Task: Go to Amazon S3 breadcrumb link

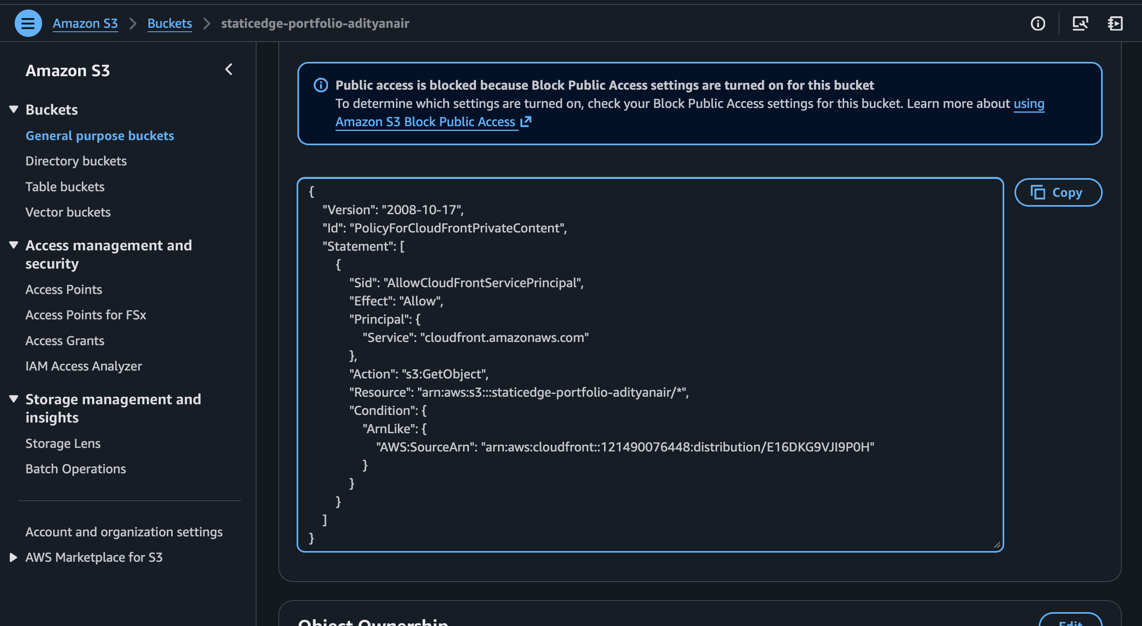Action: [85, 23]
